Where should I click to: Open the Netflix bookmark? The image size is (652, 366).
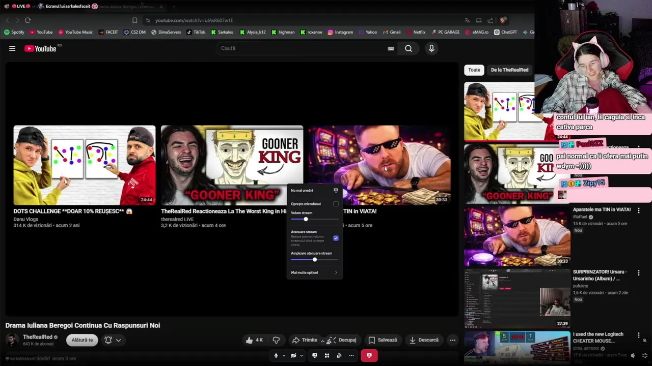click(416, 32)
